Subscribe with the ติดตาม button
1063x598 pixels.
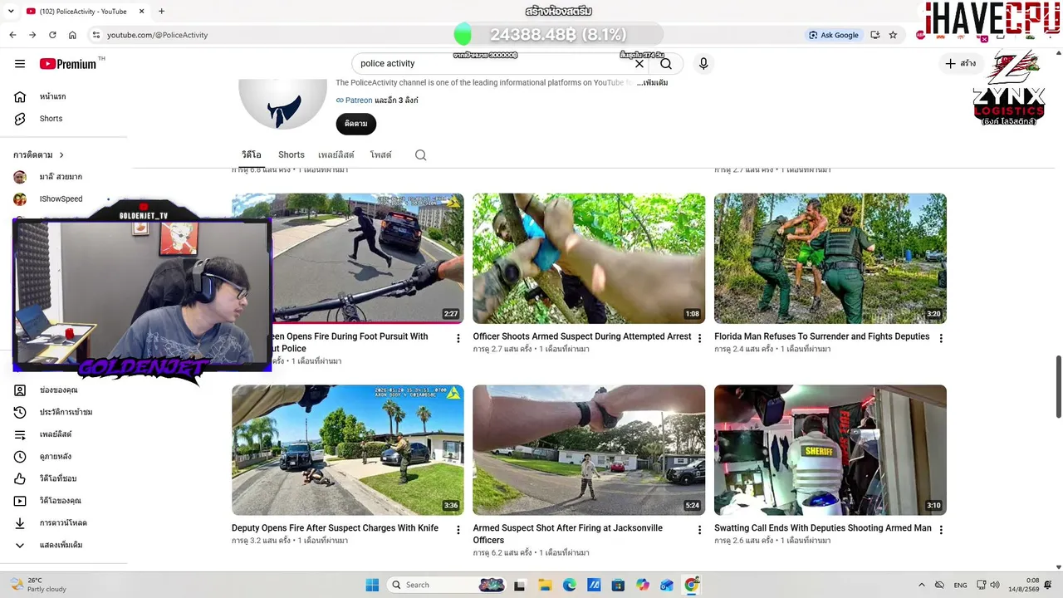[356, 124]
